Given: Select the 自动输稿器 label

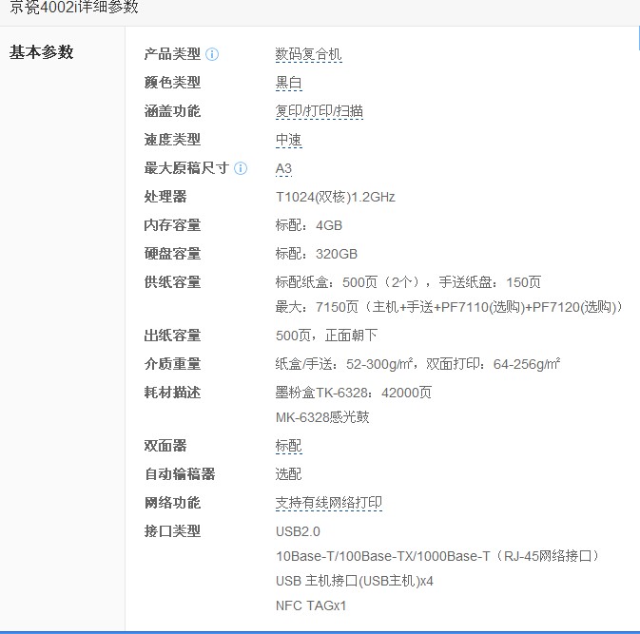Looking at the screenshot, I should click(180, 474).
